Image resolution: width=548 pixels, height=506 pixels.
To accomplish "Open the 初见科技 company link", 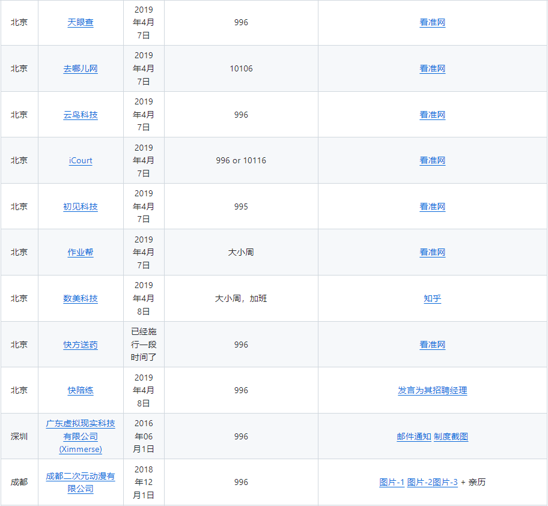I will [81, 206].
